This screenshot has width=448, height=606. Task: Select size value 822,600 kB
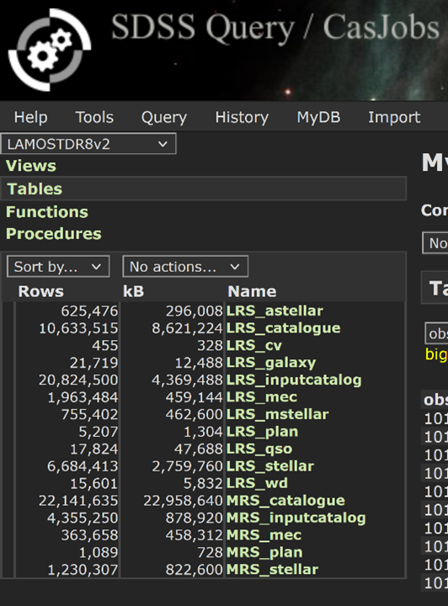(x=194, y=569)
